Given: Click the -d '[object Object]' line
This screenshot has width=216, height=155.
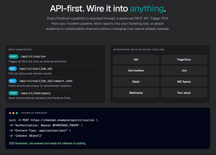Looking at the screenshot, I should pos(26,136).
